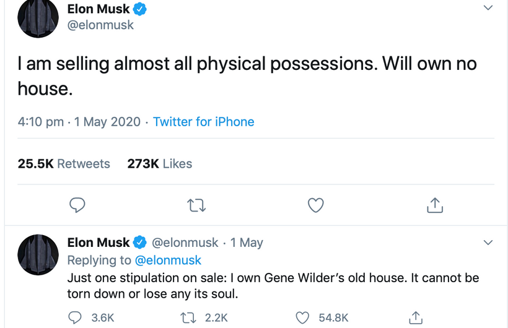Like the Gene Wilder house reply
The height and width of the screenshot is (328, 508).
coord(302,317)
